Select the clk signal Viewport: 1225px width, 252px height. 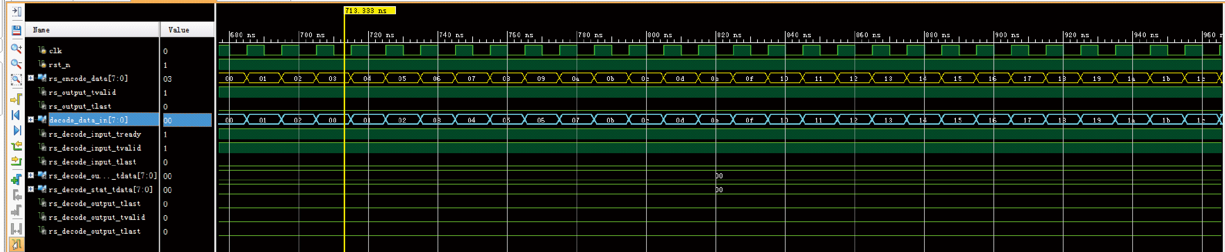[x=55, y=51]
